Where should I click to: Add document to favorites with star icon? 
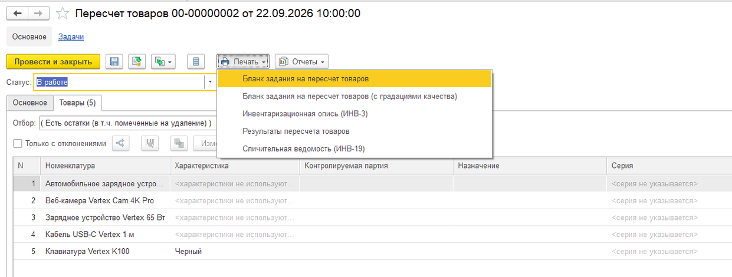[62, 14]
